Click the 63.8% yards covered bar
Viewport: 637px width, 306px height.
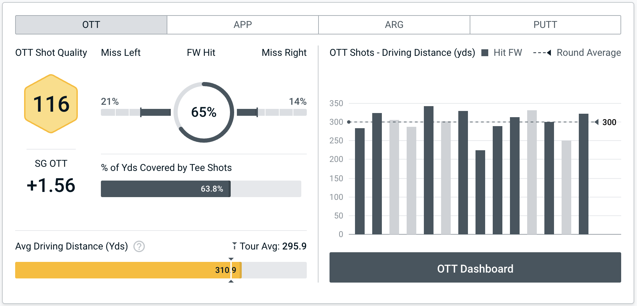[x=165, y=189]
